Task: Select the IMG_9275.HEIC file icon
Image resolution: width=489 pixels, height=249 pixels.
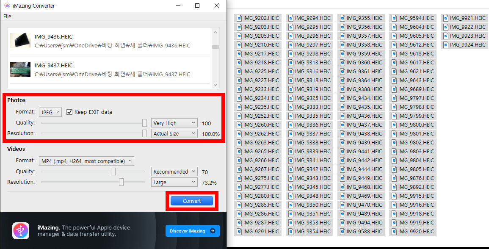Action: (x=239, y=178)
